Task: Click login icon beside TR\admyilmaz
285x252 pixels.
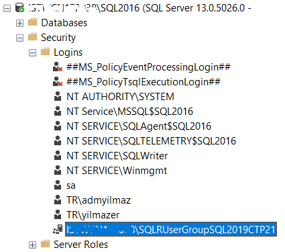Action: [58, 200]
